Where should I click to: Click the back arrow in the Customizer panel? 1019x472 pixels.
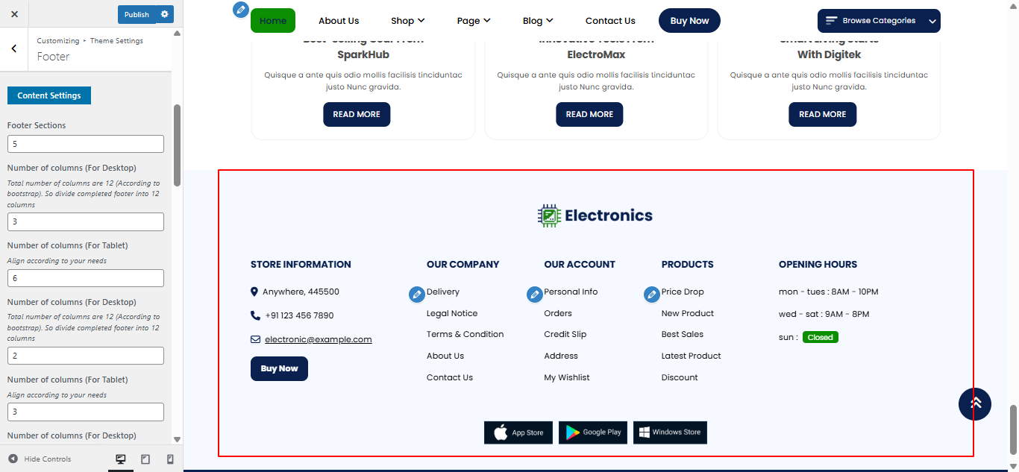(14, 48)
